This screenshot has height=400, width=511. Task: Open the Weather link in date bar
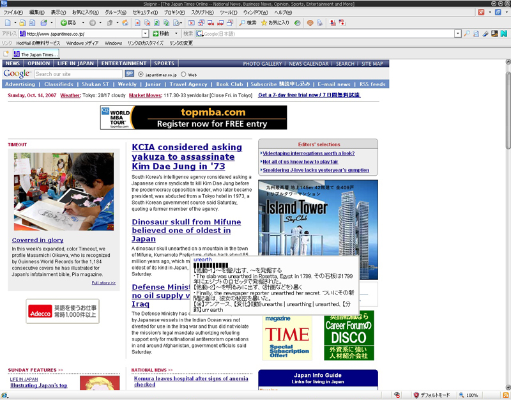click(x=70, y=95)
